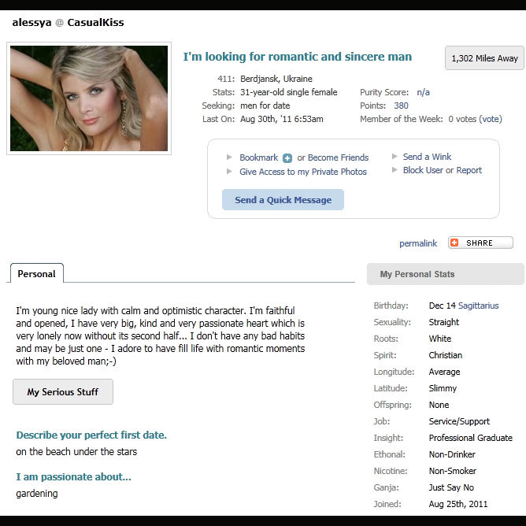
Task: Click the arrow bullet before Block User
Action: click(394, 170)
